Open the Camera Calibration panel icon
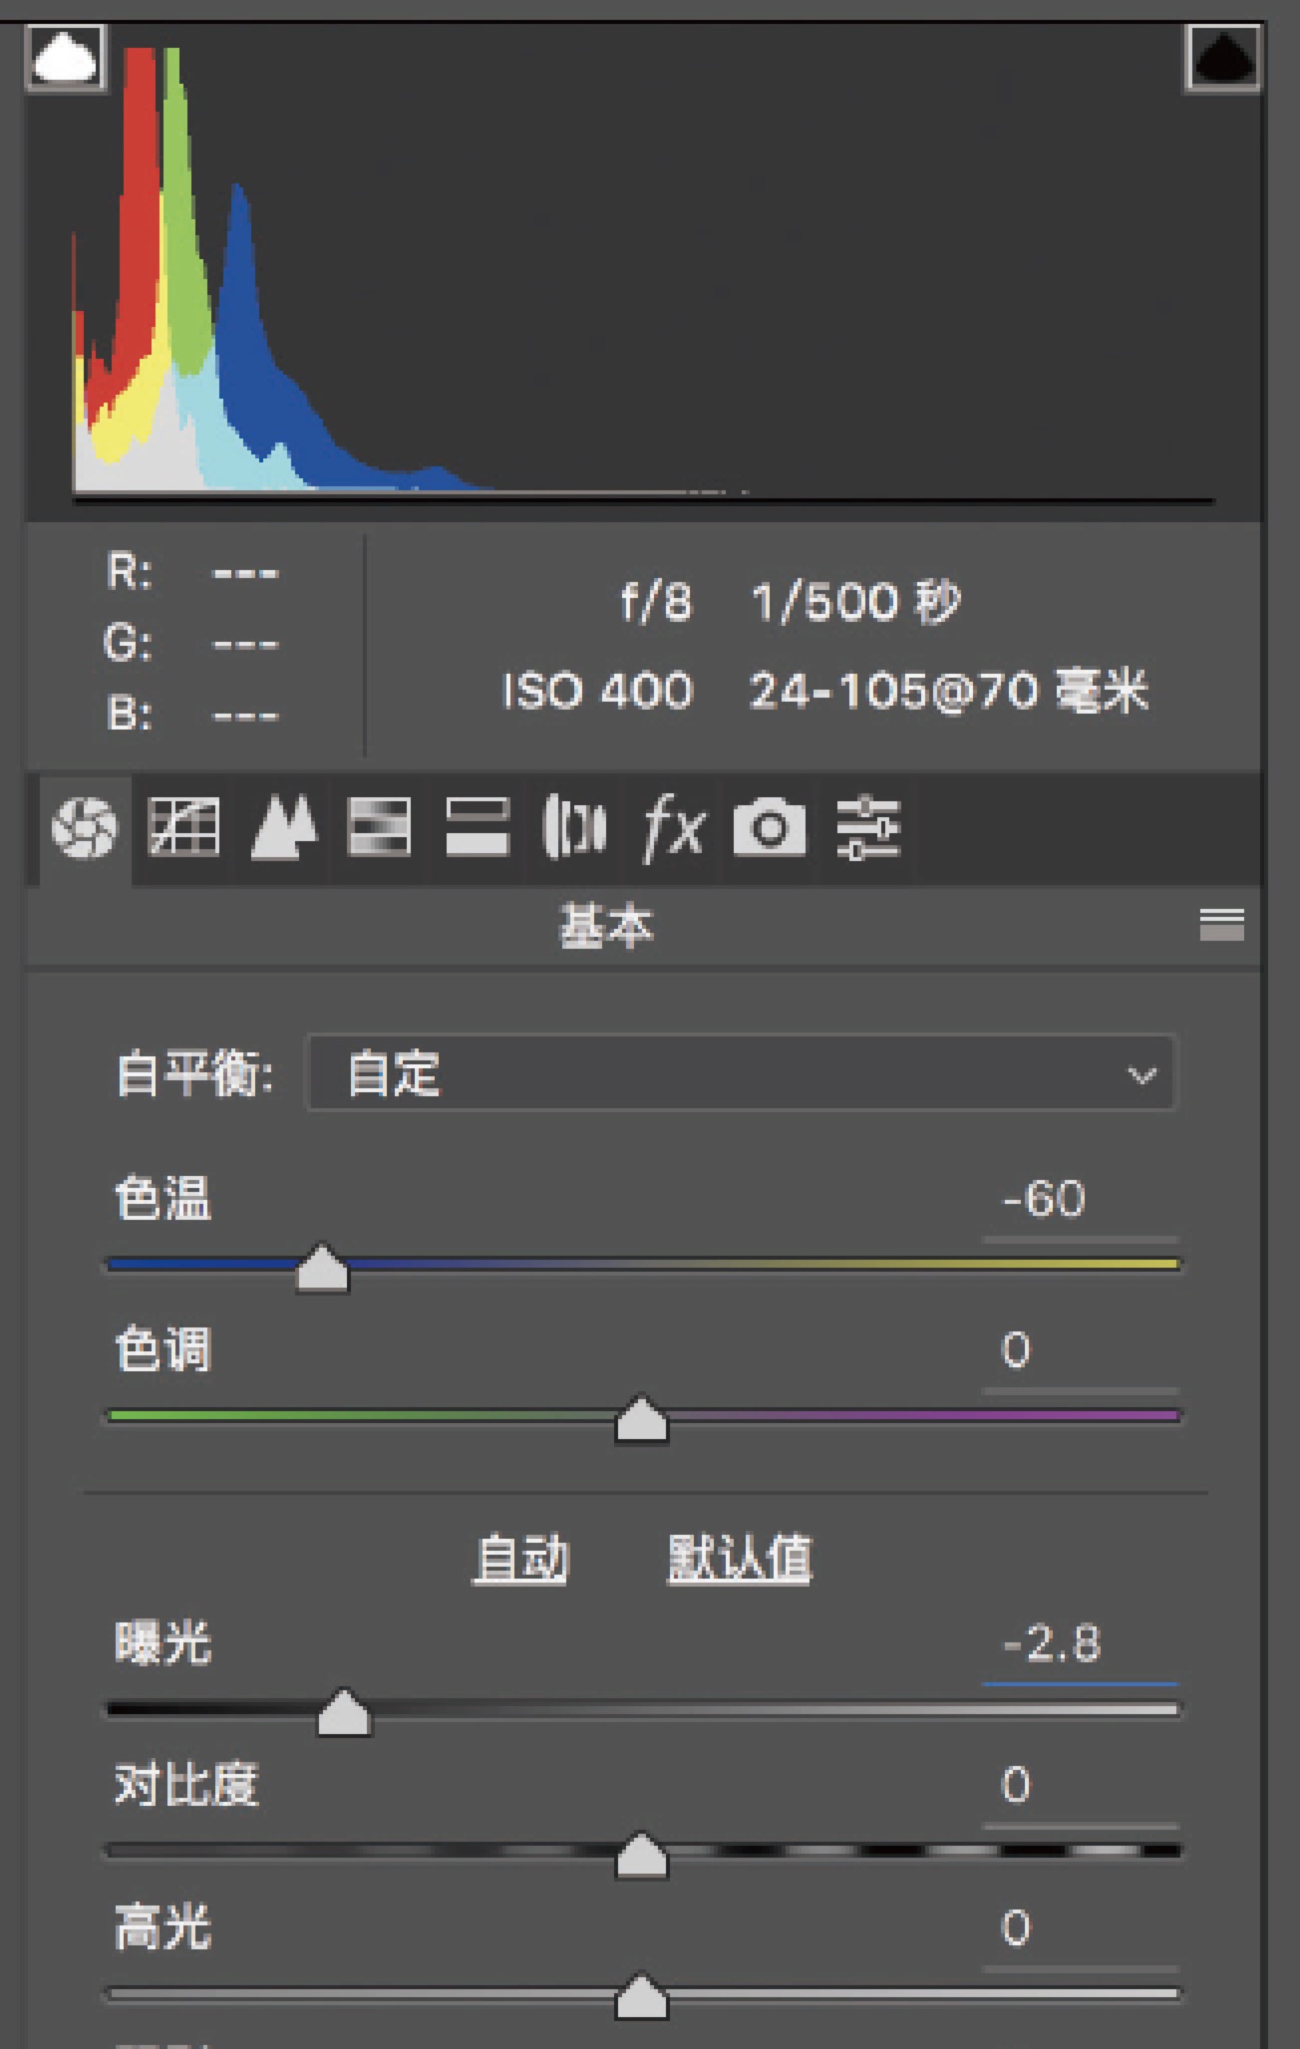The width and height of the screenshot is (1300, 2049). 769,827
